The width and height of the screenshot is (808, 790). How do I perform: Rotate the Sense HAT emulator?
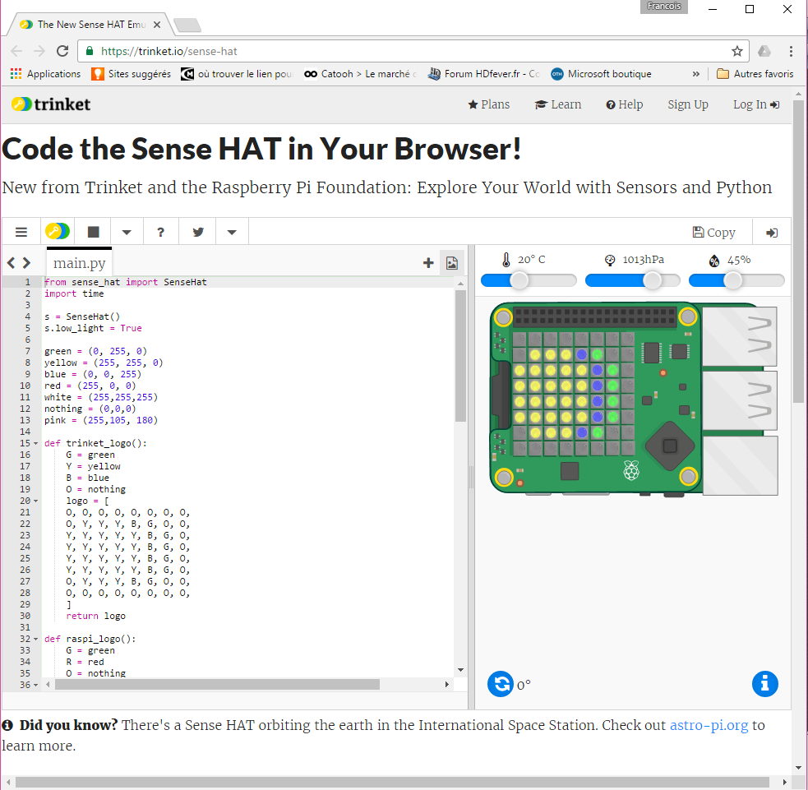click(x=501, y=684)
